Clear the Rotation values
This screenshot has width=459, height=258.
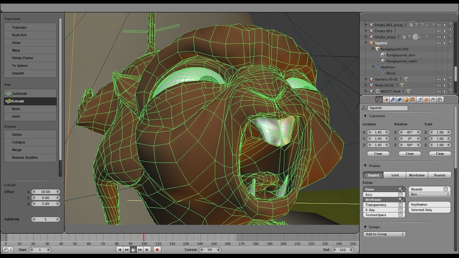410,153
